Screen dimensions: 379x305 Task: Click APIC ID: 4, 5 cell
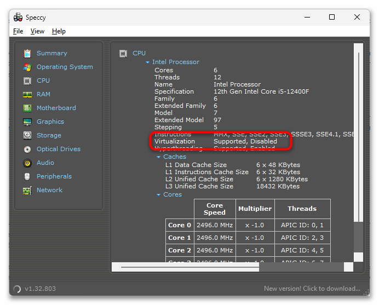302,250
